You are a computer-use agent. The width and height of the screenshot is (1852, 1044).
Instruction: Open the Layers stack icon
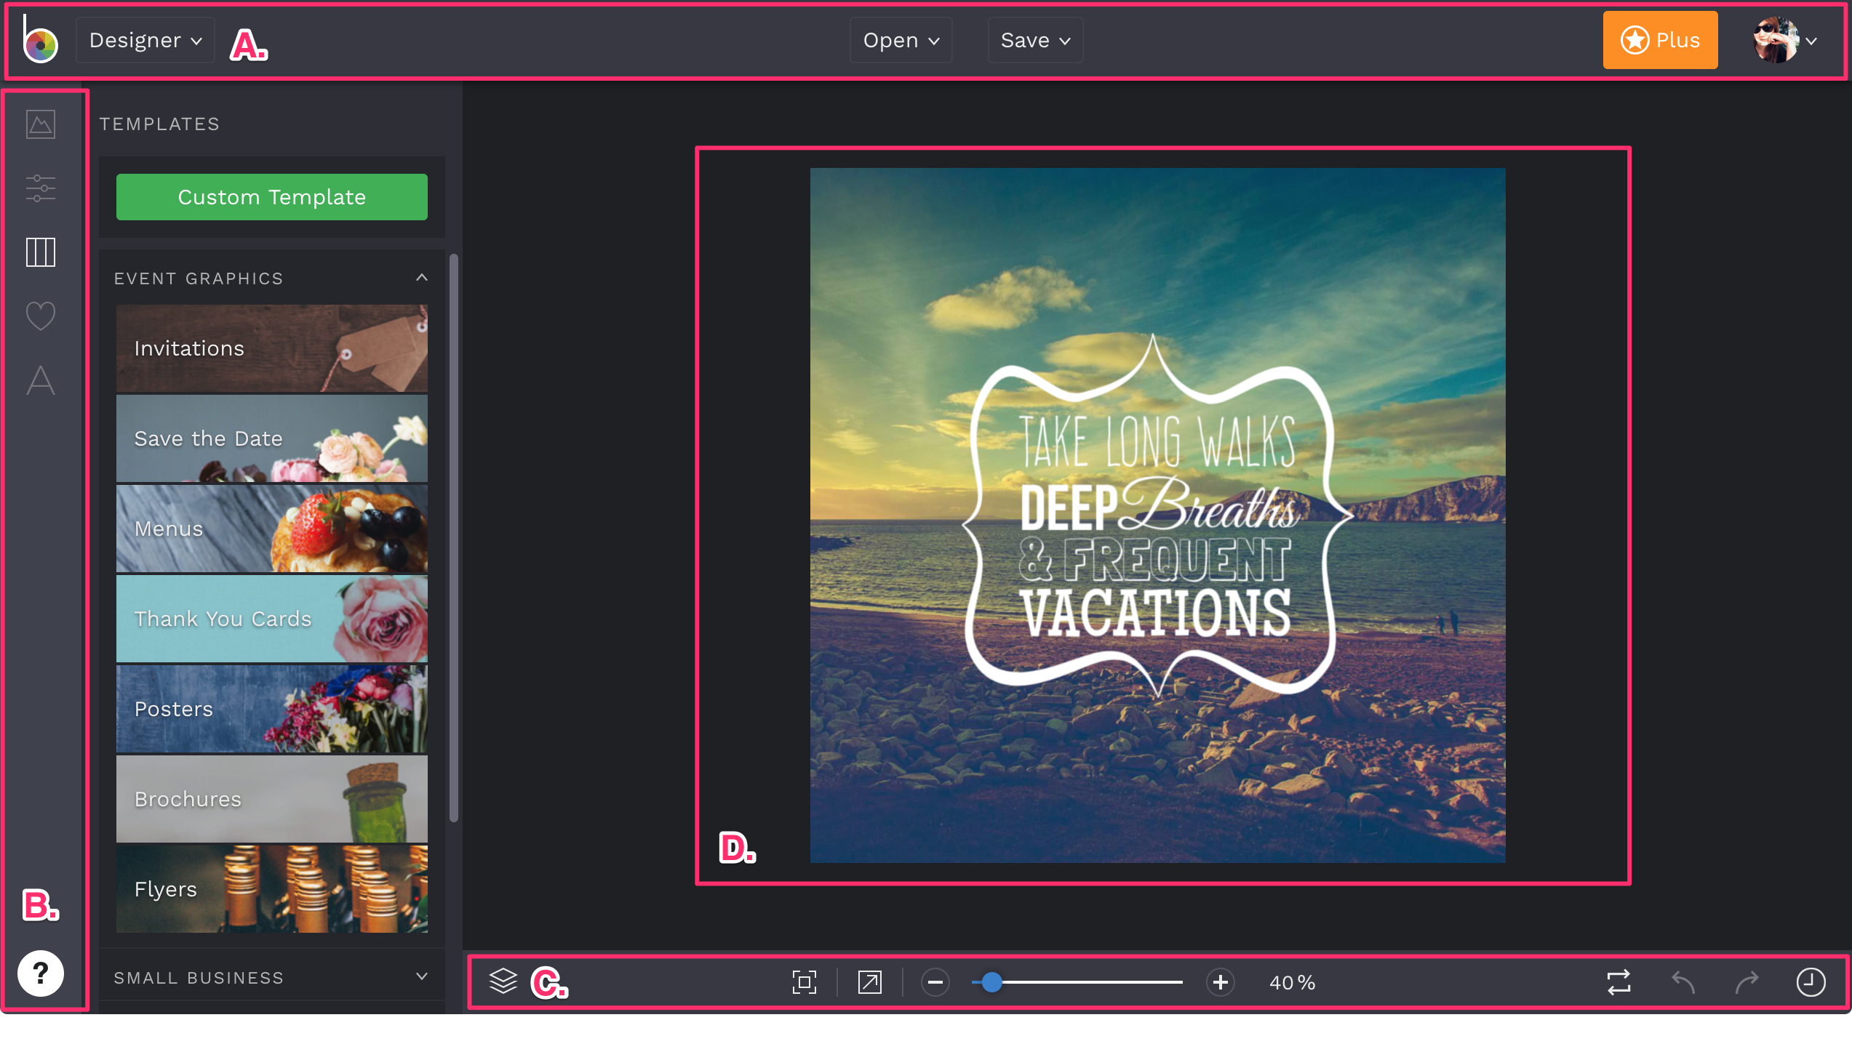coord(503,981)
